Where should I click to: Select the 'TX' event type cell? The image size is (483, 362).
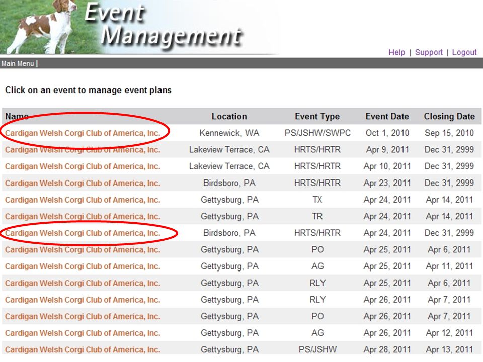coord(317,200)
